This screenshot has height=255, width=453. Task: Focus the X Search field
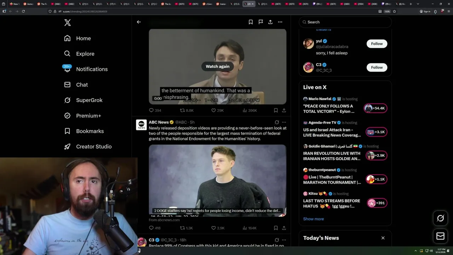[x=345, y=22]
